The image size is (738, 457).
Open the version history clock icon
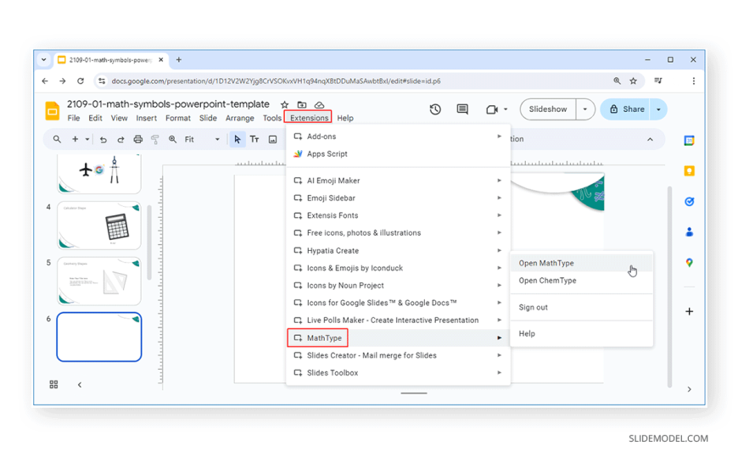[x=435, y=109]
